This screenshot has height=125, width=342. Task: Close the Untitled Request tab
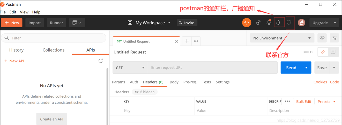click(177, 41)
